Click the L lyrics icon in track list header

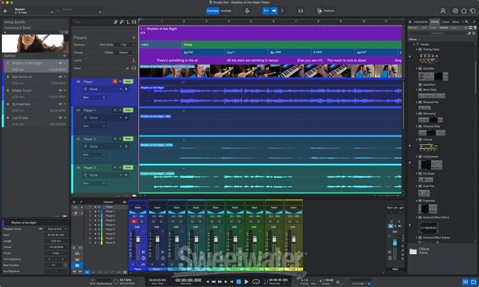[x=128, y=22]
